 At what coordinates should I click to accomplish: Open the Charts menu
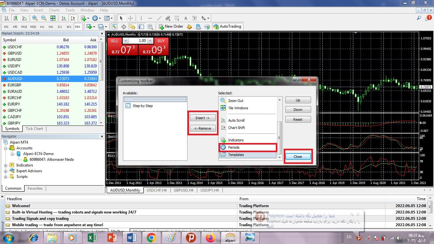point(54,10)
